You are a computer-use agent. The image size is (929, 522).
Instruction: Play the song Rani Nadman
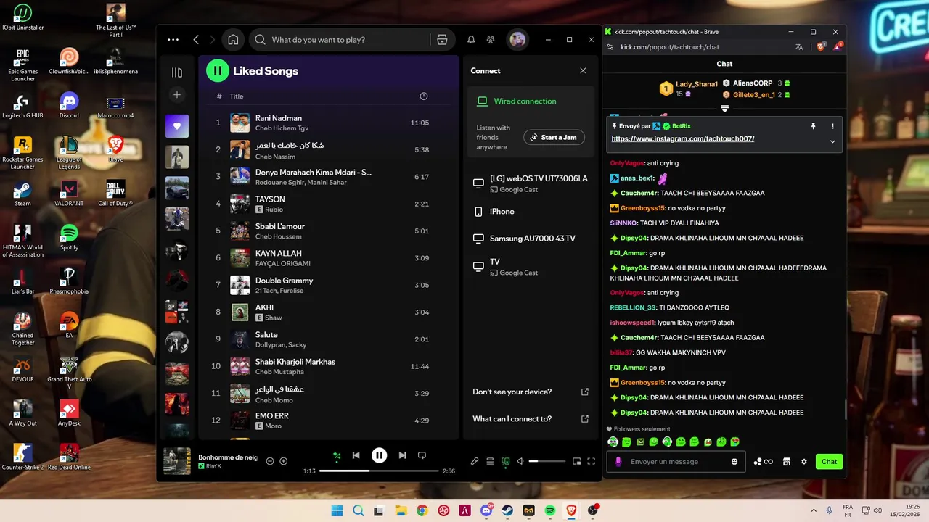point(329,123)
